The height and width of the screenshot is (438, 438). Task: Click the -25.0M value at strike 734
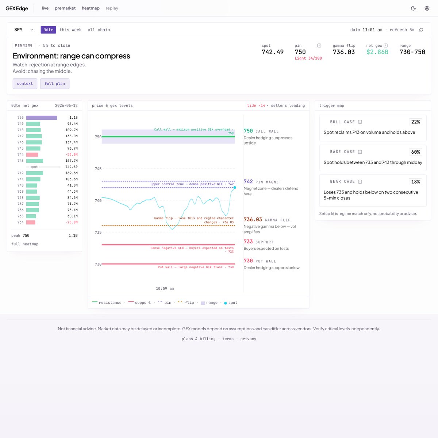(72, 222)
